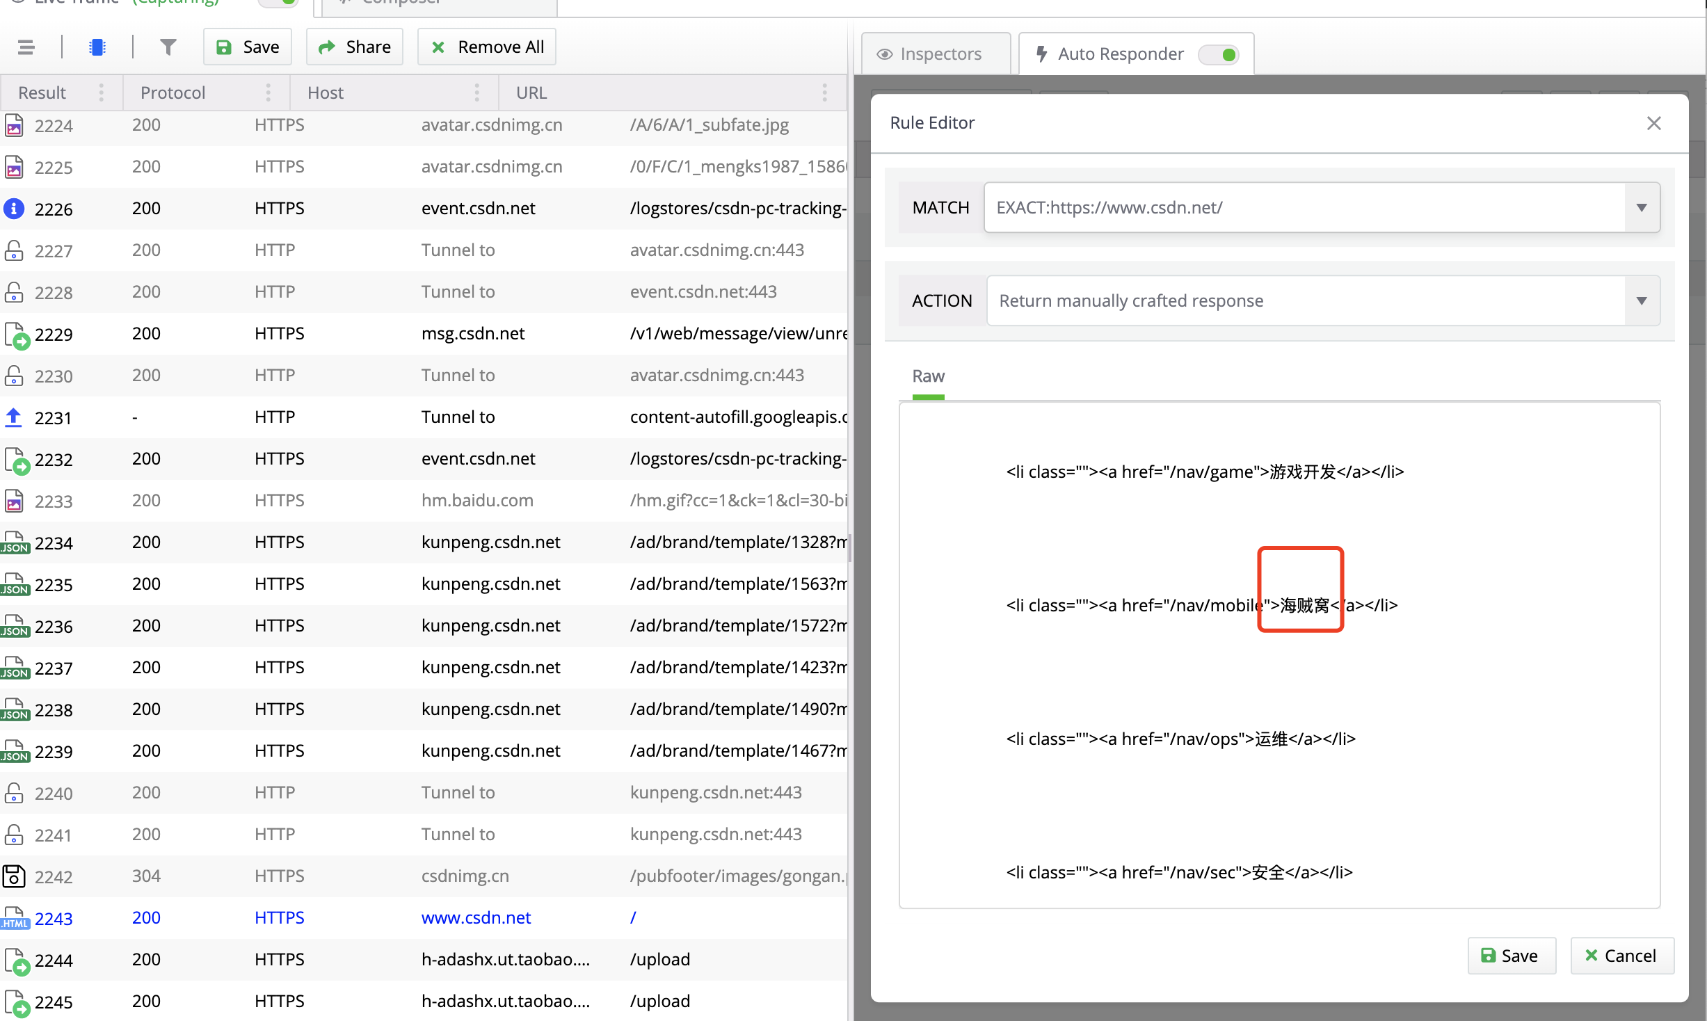Screen dimensions: 1707x1021
Task: Click the JSON icon on session 2234
Action: point(15,542)
